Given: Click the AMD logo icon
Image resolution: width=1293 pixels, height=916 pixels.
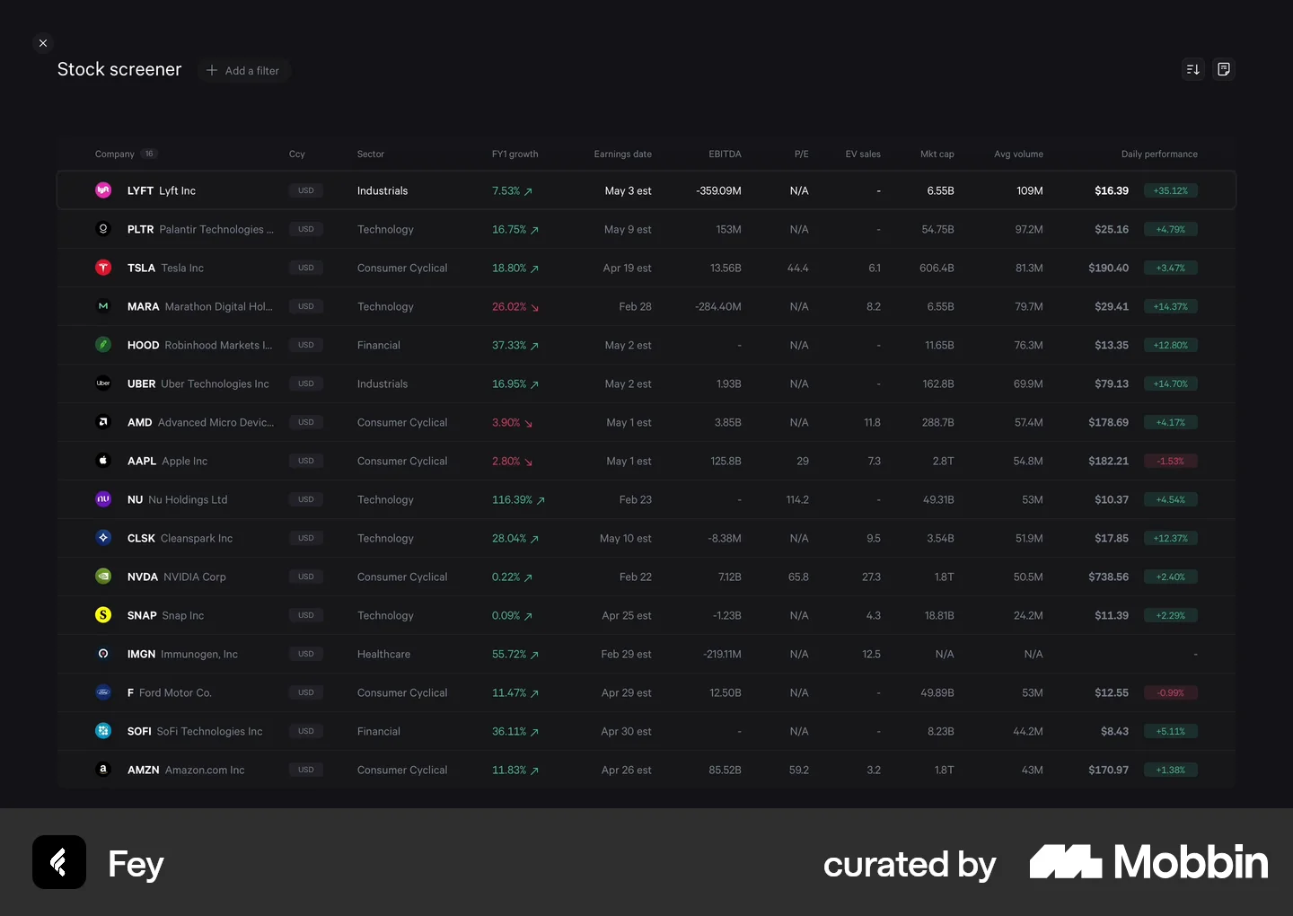Looking at the screenshot, I should [103, 422].
